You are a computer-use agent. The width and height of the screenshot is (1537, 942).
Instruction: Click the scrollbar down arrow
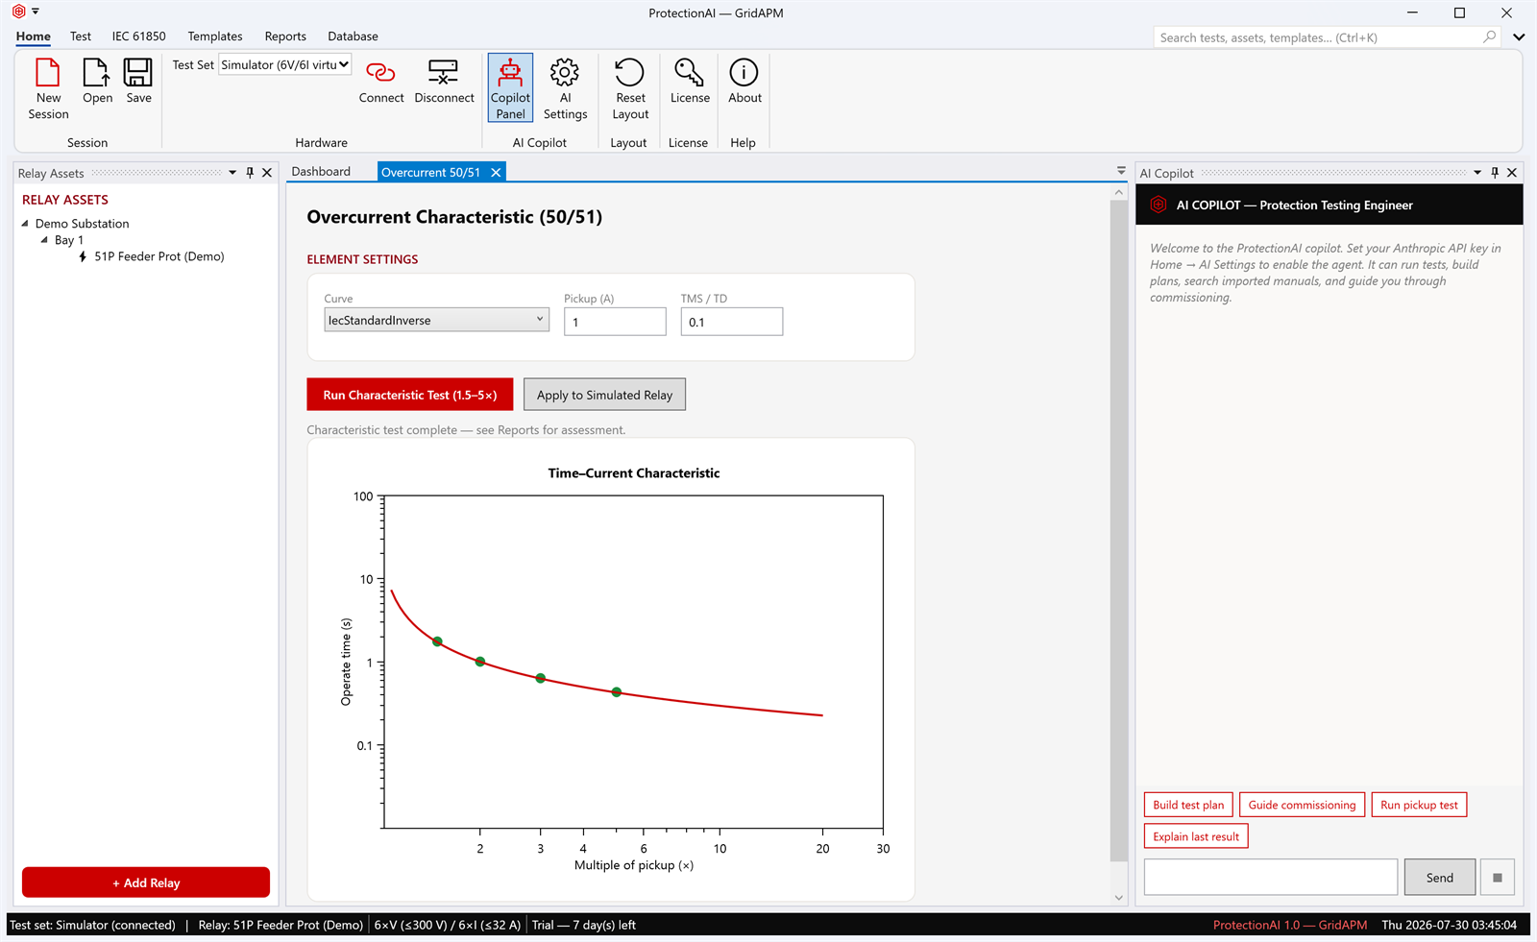1118,898
